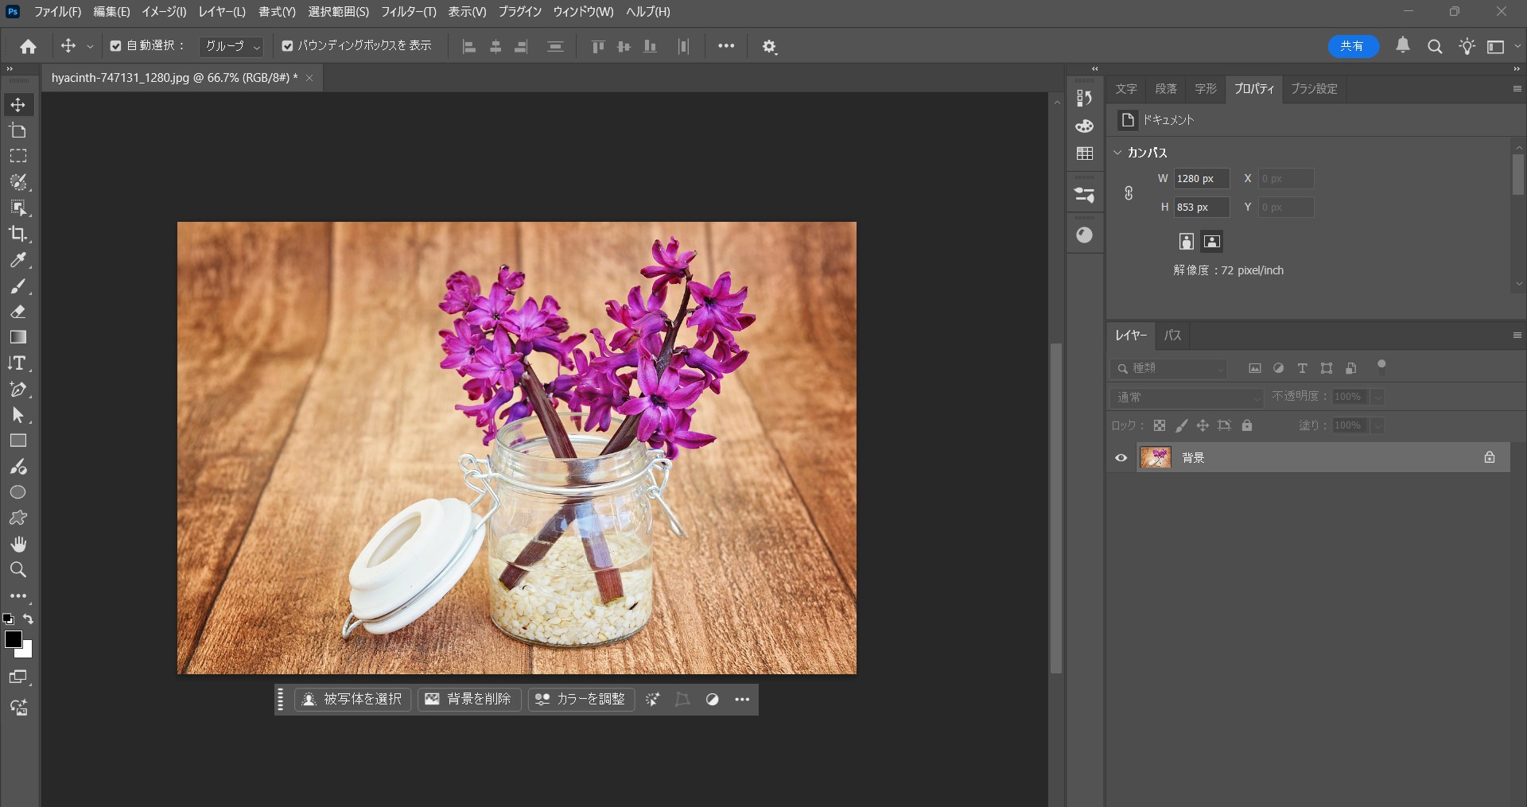Toggle the 自動選択 checkbox on the options bar
Viewport: 1527px width, 807px height.
115,45
